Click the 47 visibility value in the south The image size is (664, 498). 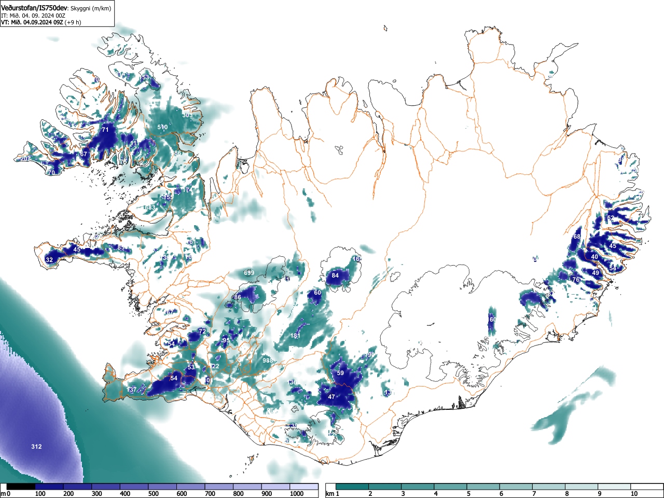pos(331,397)
